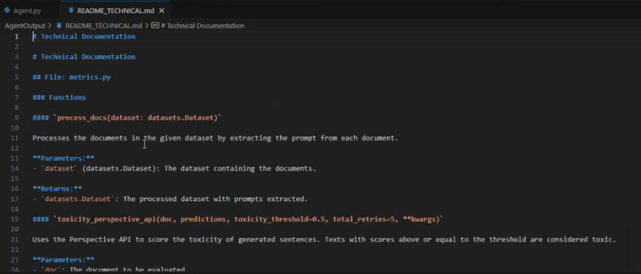This screenshot has height=274, width=641.
Task: Click line number 1 in the gutter
Action: coord(17,37)
